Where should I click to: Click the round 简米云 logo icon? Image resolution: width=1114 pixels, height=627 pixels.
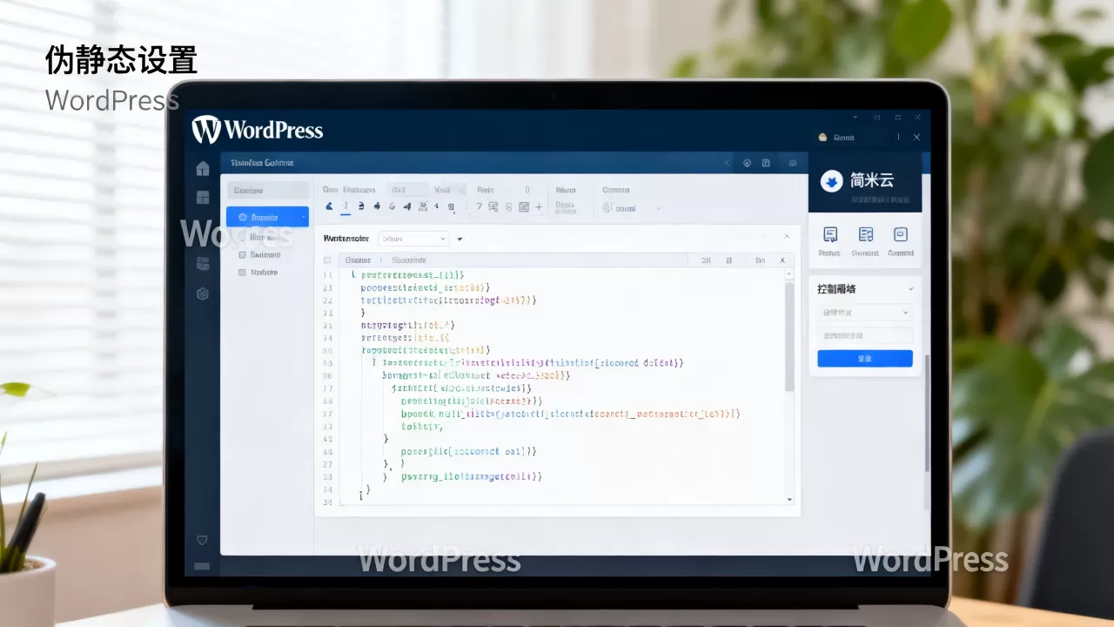coord(832,181)
